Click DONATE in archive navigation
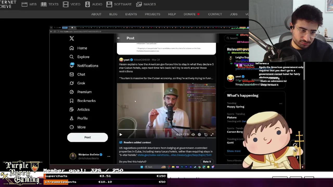This screenshot has height=187, width=333. [x=190, y=14]
